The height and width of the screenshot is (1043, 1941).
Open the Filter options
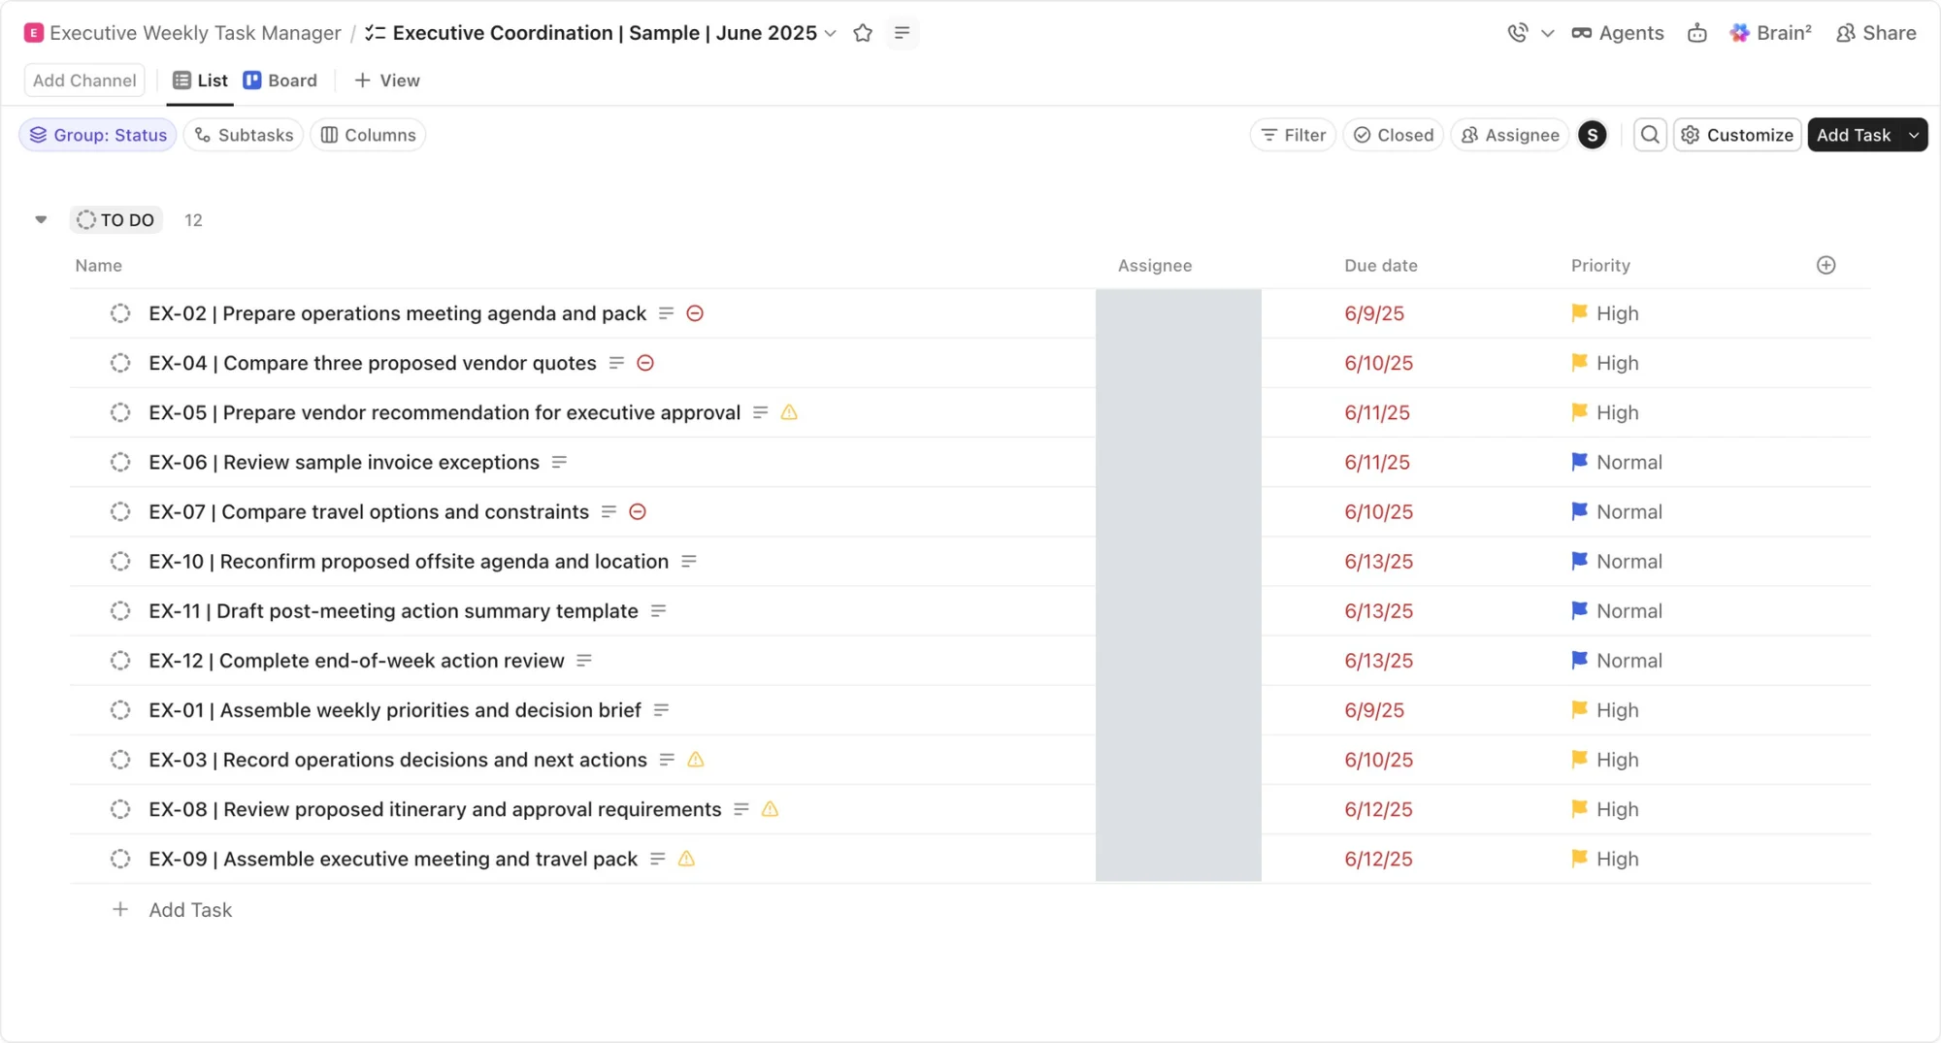[1293, 135]
